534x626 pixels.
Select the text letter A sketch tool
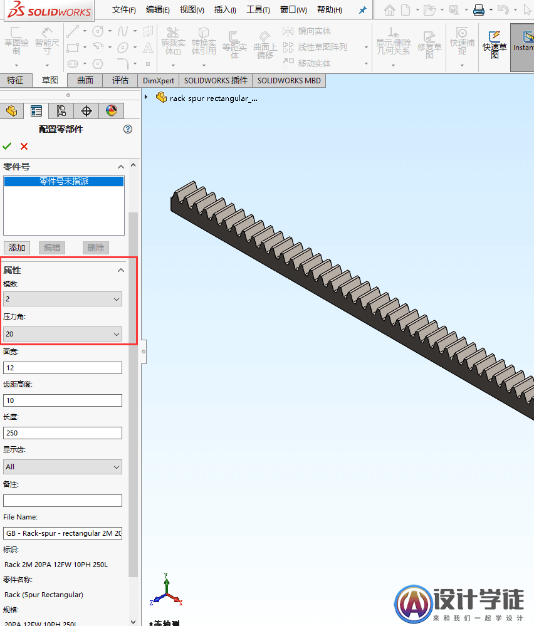[148, 48]
